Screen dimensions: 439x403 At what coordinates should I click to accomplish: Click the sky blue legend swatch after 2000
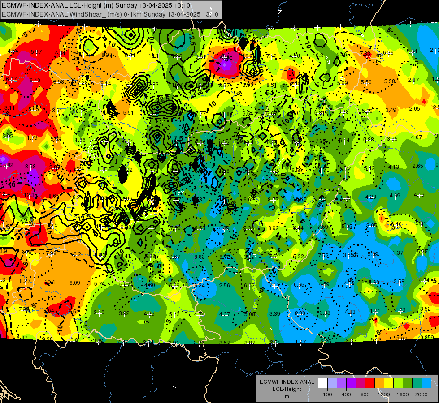pos(426,383)
